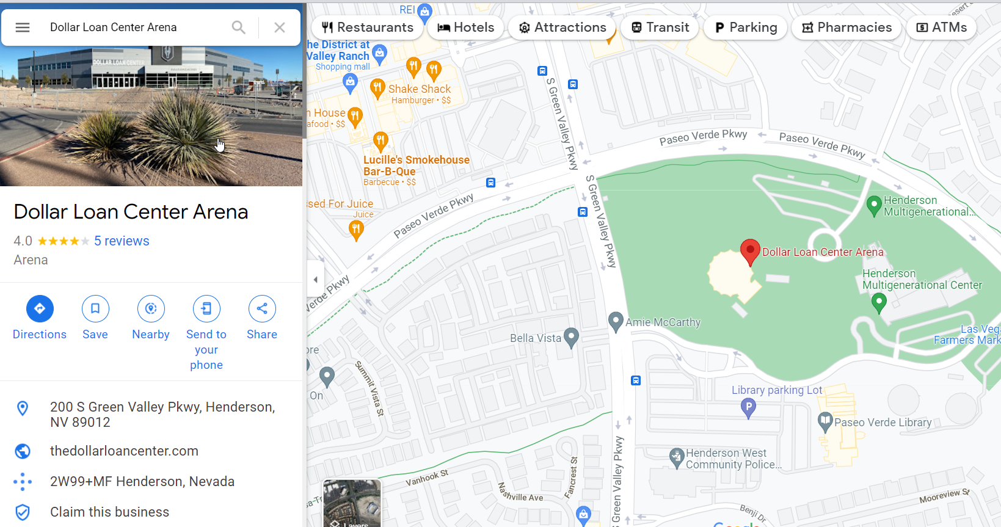The width and height of the screenshot is (1001, 527).
Task: Save the place with bookmark icon
Action: coord(95,309)
